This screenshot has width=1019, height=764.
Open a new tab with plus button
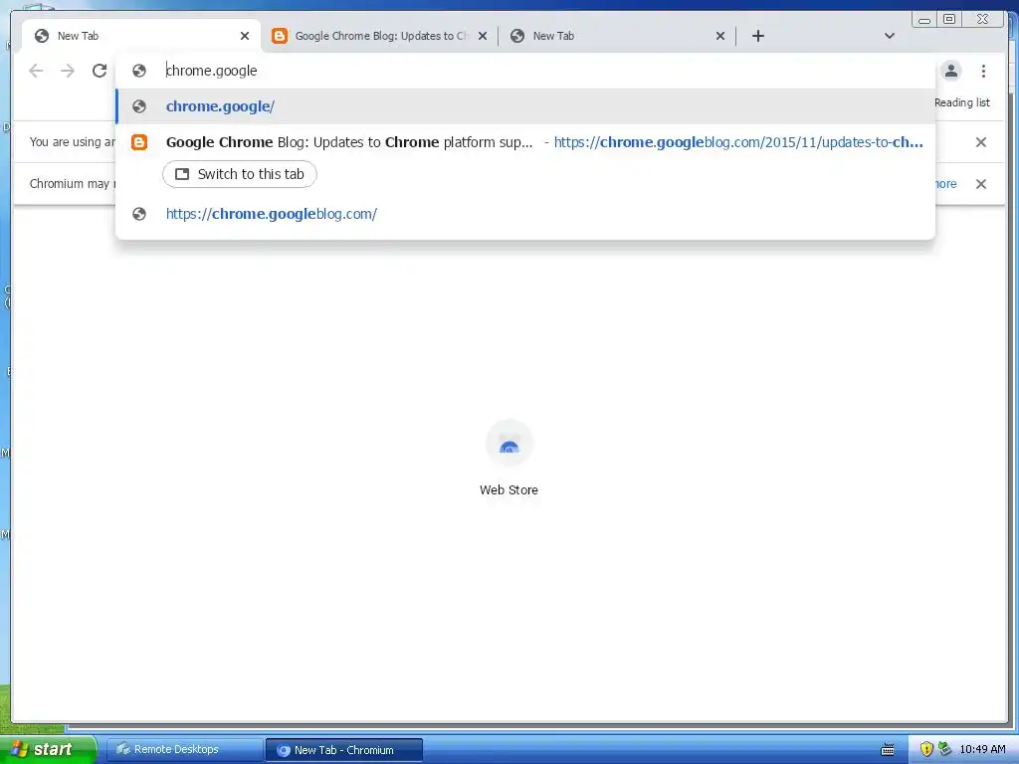[757, 36]
